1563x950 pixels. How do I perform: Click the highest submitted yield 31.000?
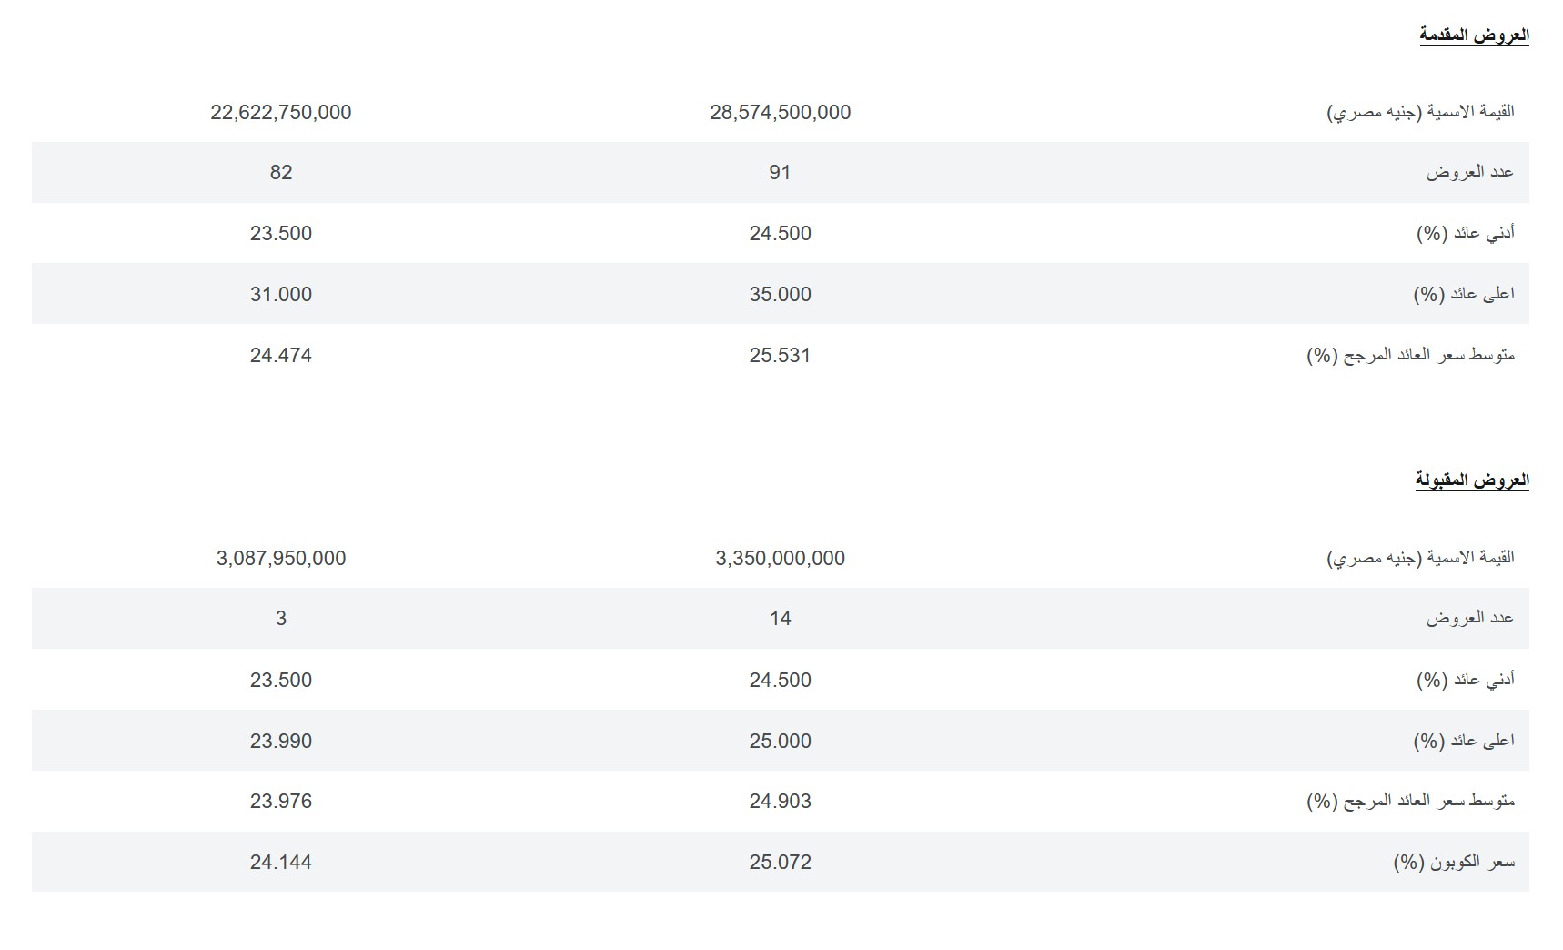click(281, 295)
